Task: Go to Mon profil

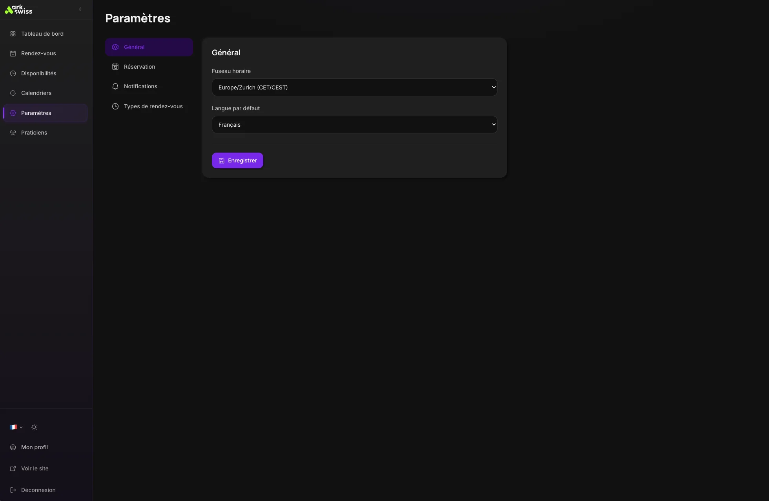Action: click(x=34, y=447)
